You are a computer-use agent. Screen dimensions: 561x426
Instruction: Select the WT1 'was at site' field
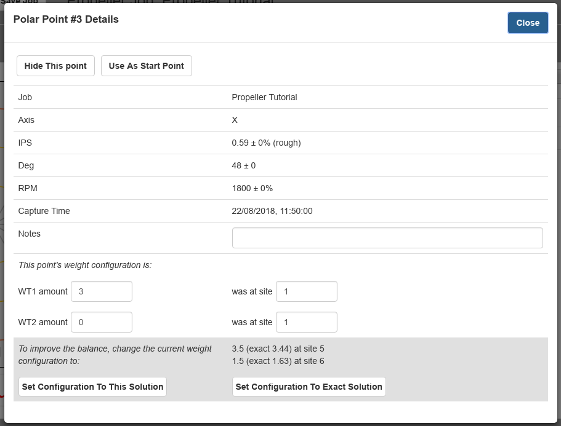point(306,291)
